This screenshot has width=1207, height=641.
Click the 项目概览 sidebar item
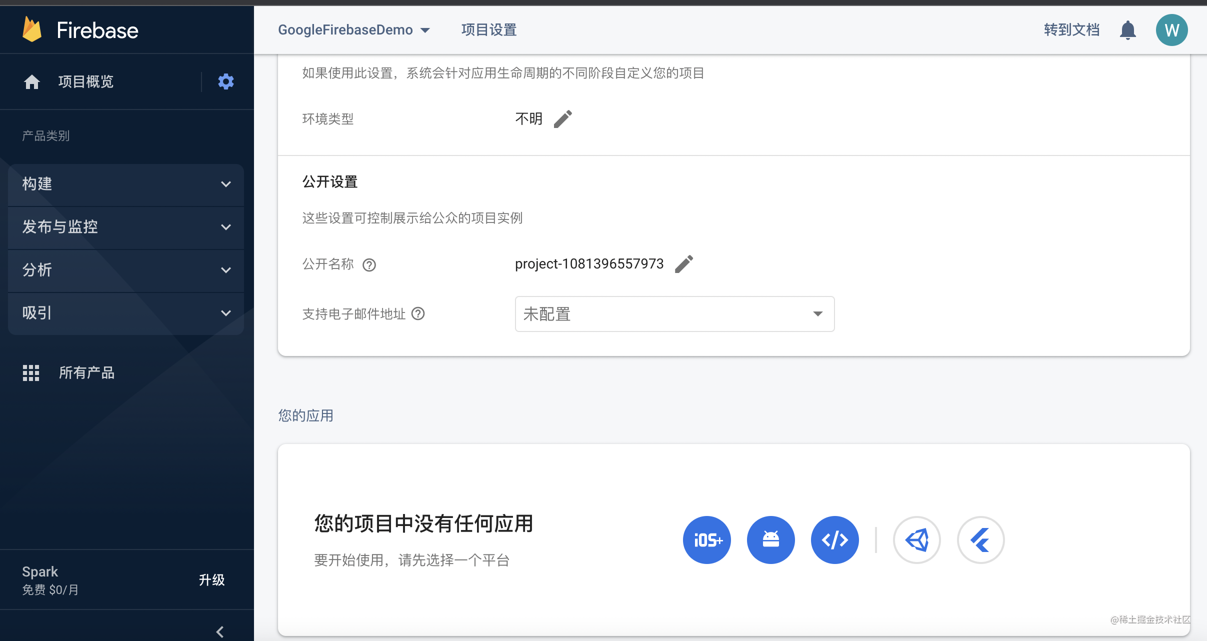(x=86, y=81)
